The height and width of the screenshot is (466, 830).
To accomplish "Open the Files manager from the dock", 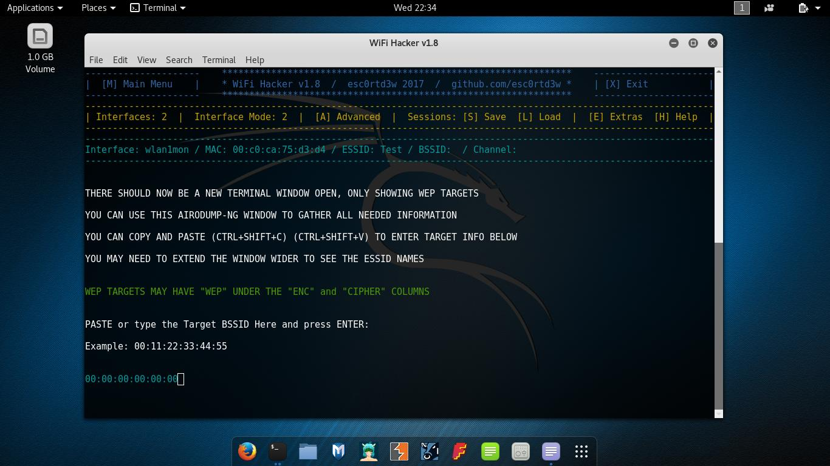I will (307, 451).
